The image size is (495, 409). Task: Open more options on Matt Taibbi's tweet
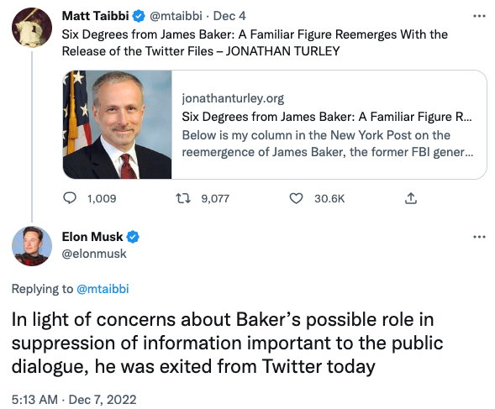479,16
